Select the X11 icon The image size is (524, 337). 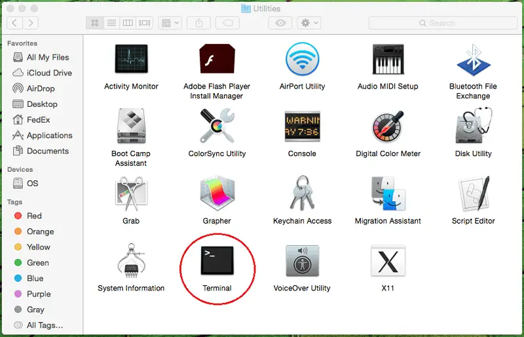(x=388, y=261)
